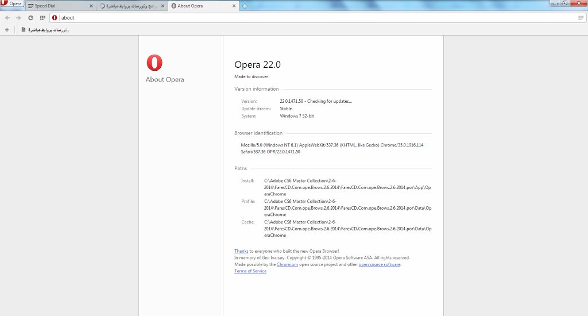Open the Arabic bookmark on bookmarks bar
588x316 pixels.
(45, 30)
